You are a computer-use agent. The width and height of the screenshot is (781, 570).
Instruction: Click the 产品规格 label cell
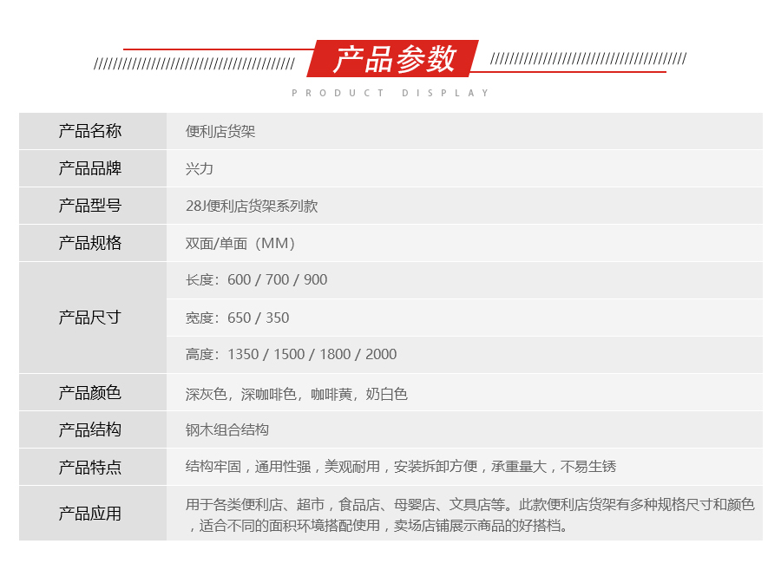tap(93, 243)
